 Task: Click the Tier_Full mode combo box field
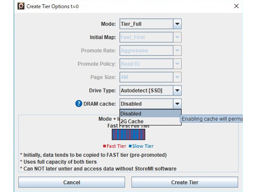[146, 24]
